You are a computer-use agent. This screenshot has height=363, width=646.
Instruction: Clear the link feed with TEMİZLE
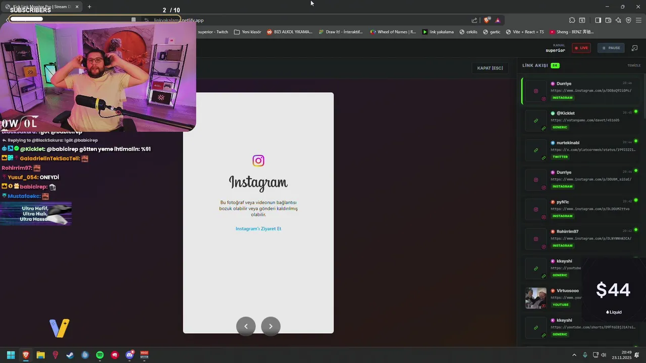(x=634, y=66)
